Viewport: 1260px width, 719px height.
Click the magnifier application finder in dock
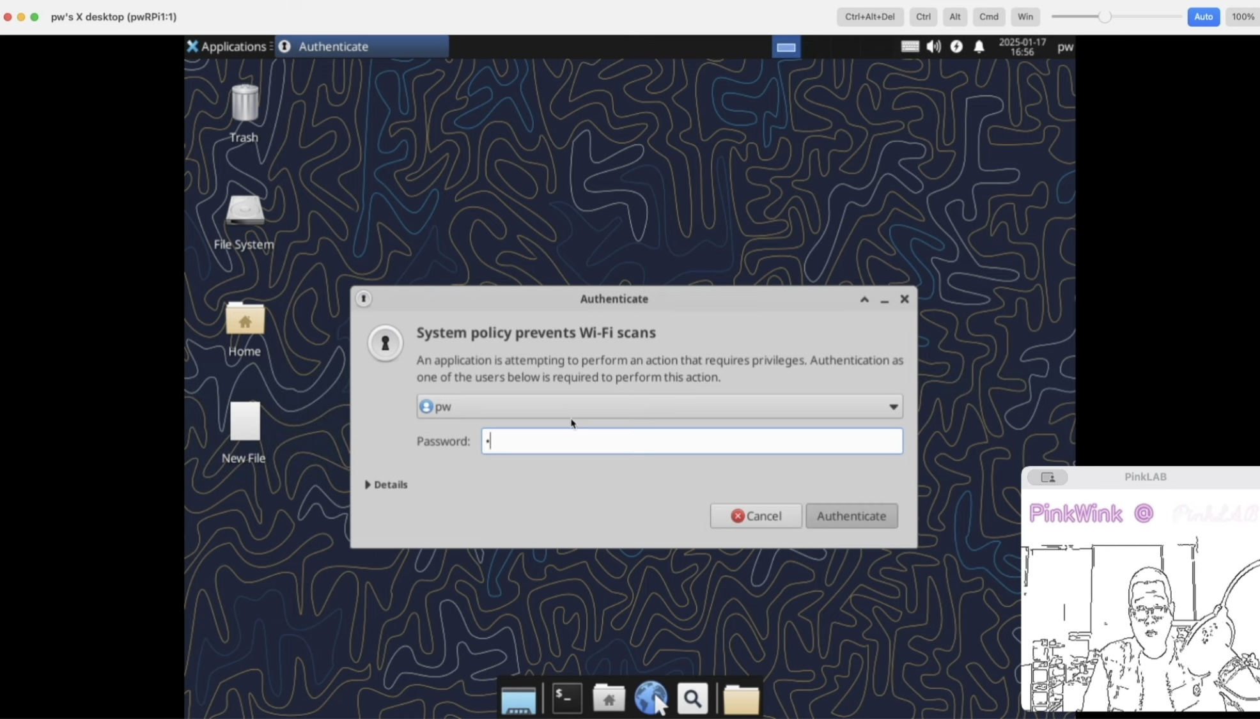692,699
